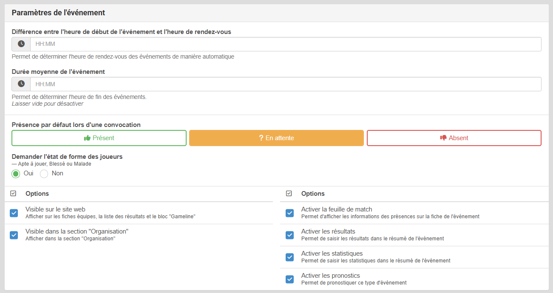Image resolution: width=553 pixels, height=293 pixels.
Task: Focus the rendez-vous time difference HH:MM field
Action: click(286, 44)
